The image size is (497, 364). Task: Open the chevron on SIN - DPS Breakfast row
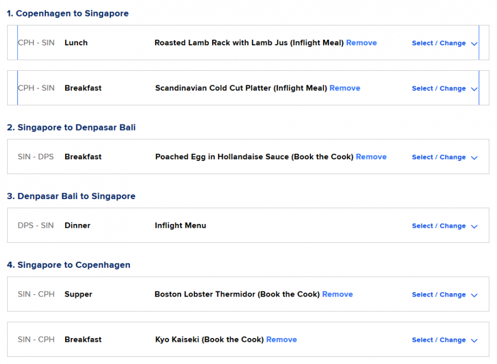point(474,157)
